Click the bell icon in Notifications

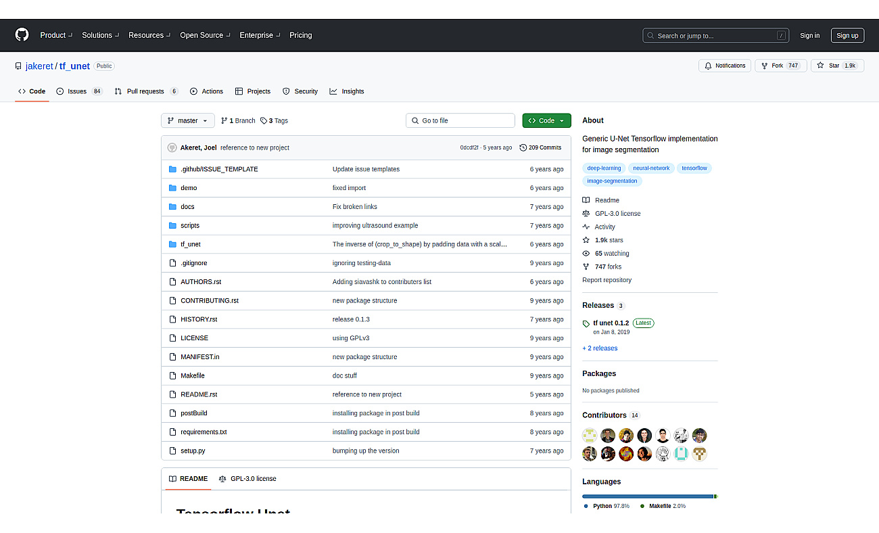[708, 66]
